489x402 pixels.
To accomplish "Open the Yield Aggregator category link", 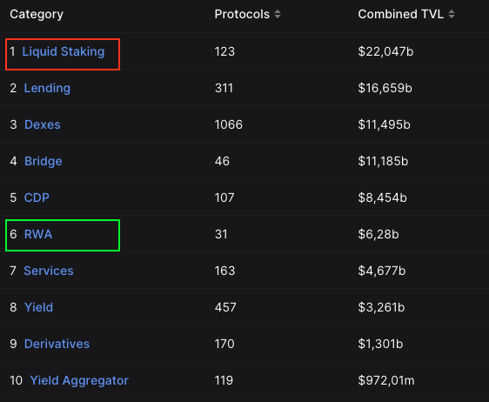I will click(79, 380).
